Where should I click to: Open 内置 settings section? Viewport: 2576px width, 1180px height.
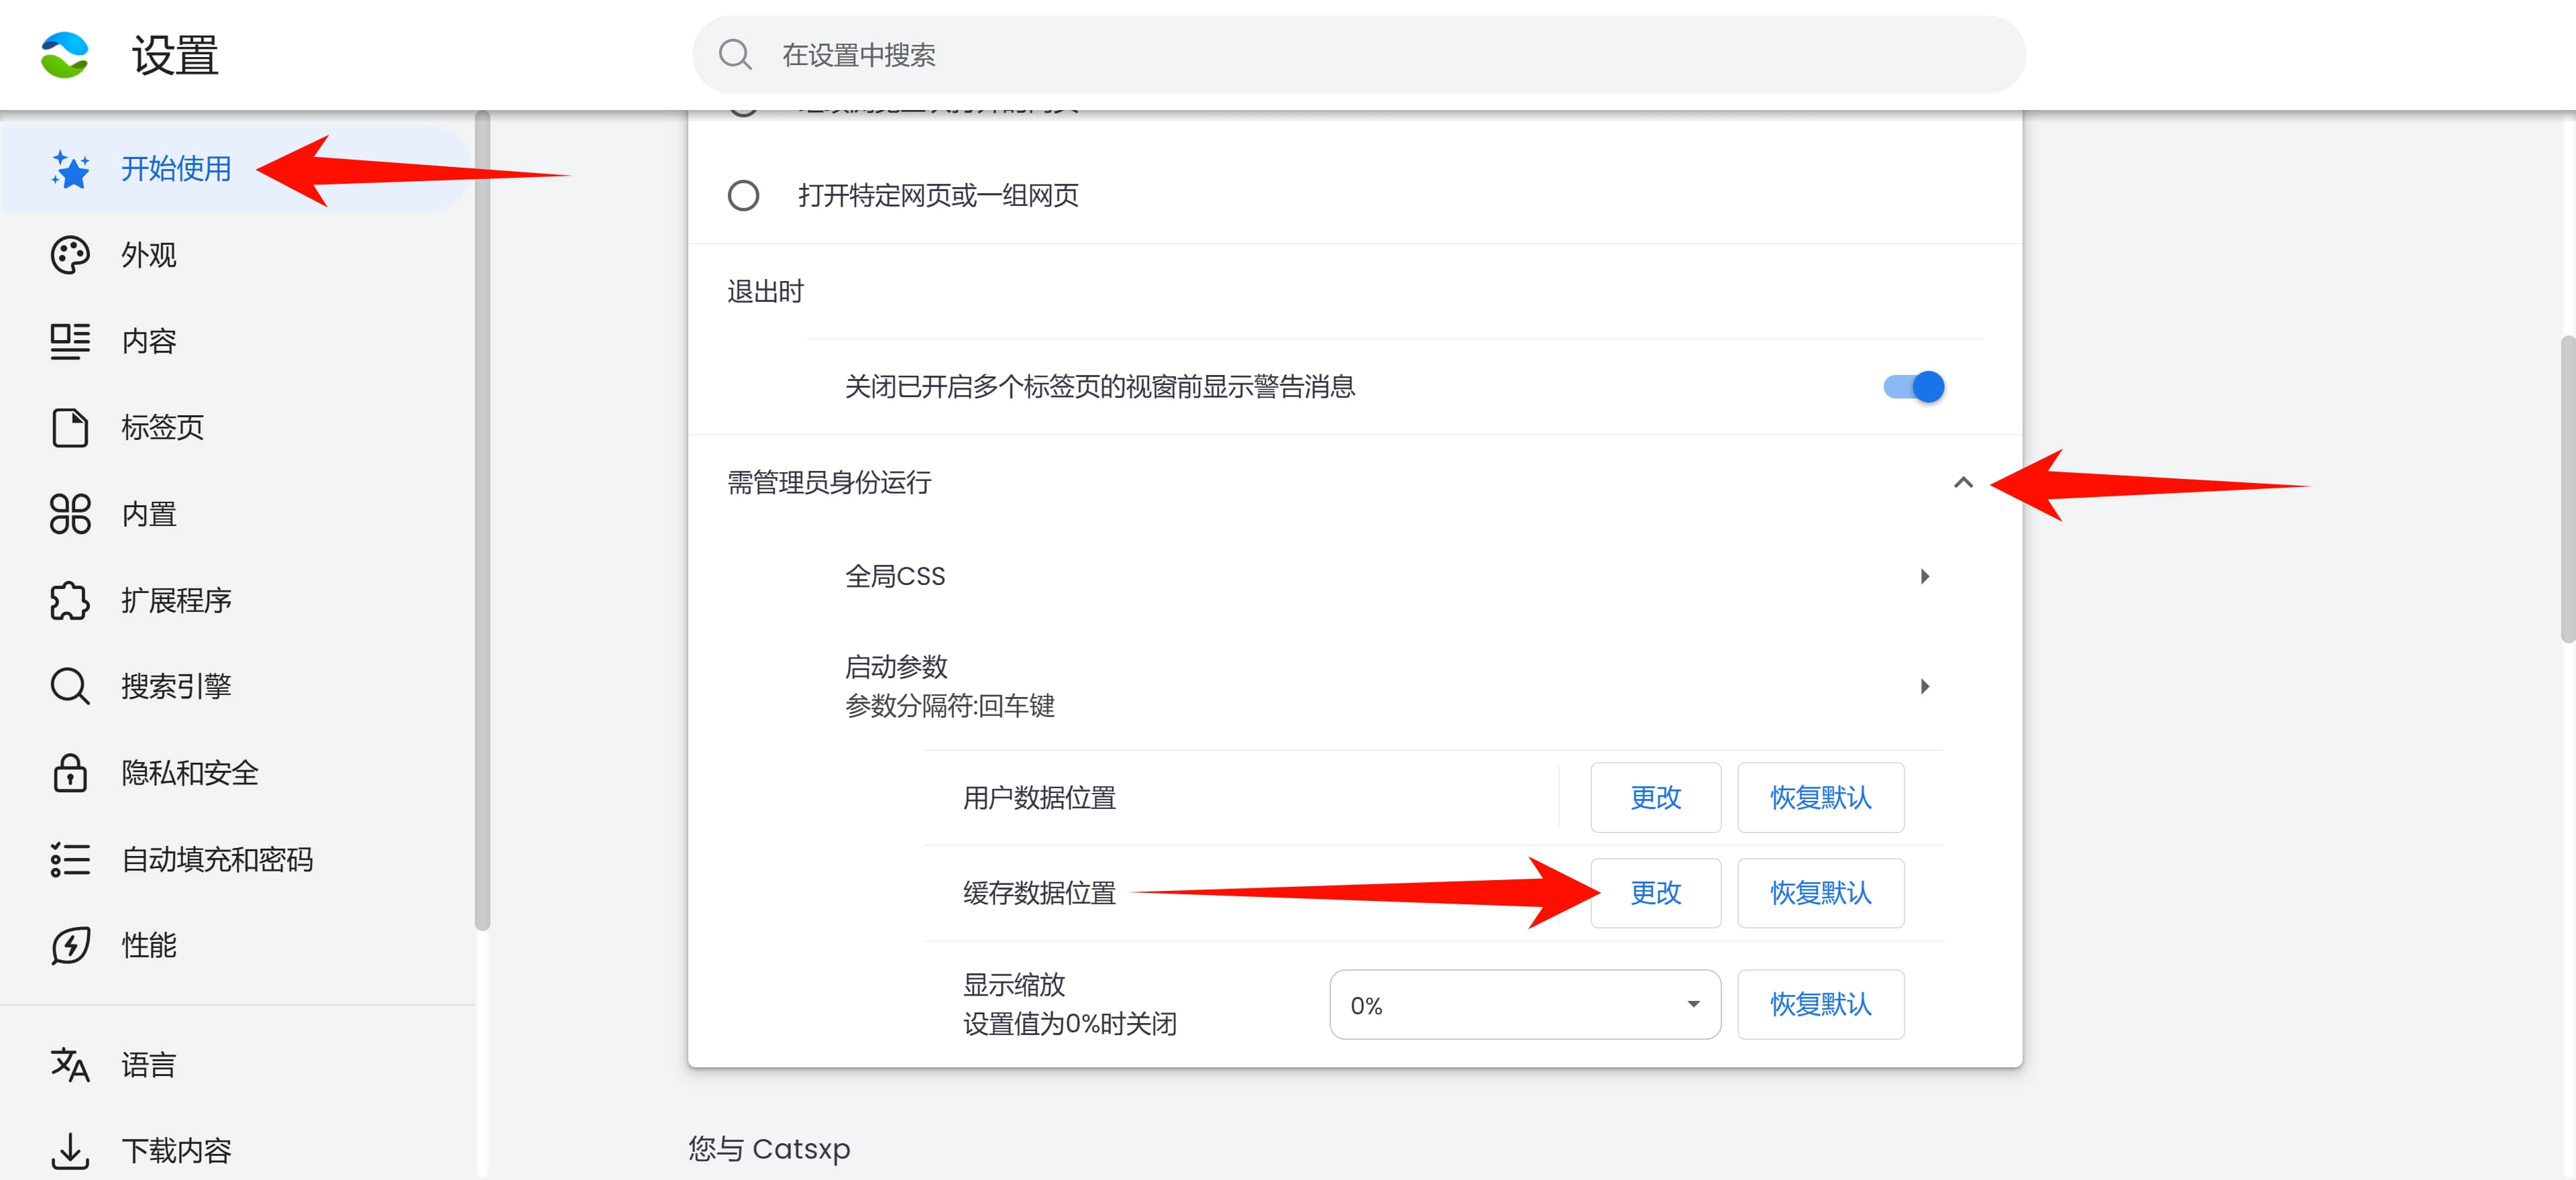point(236,514)
